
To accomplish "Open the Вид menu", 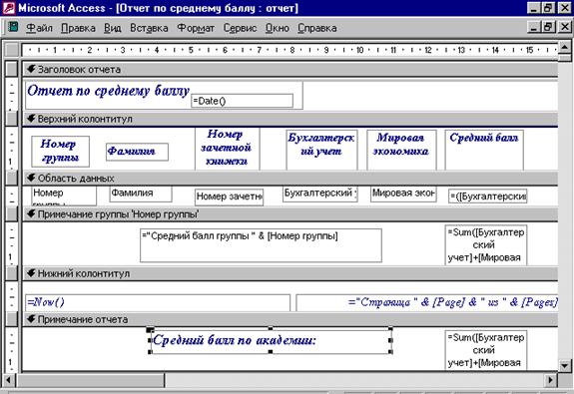I will click(113, 28).
